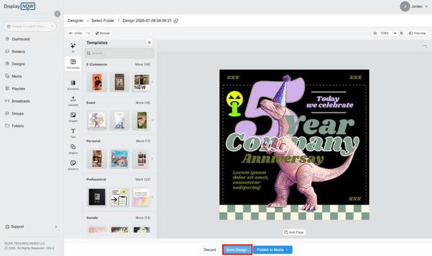The image size is (432, 256).
Task: Open the Elements tool panel
Action: click(x=73, y=85)
